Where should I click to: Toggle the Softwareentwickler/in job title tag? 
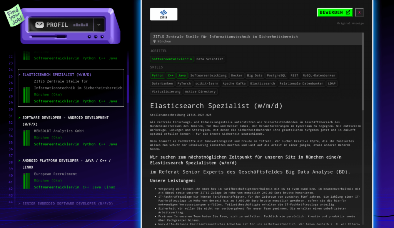172,59
